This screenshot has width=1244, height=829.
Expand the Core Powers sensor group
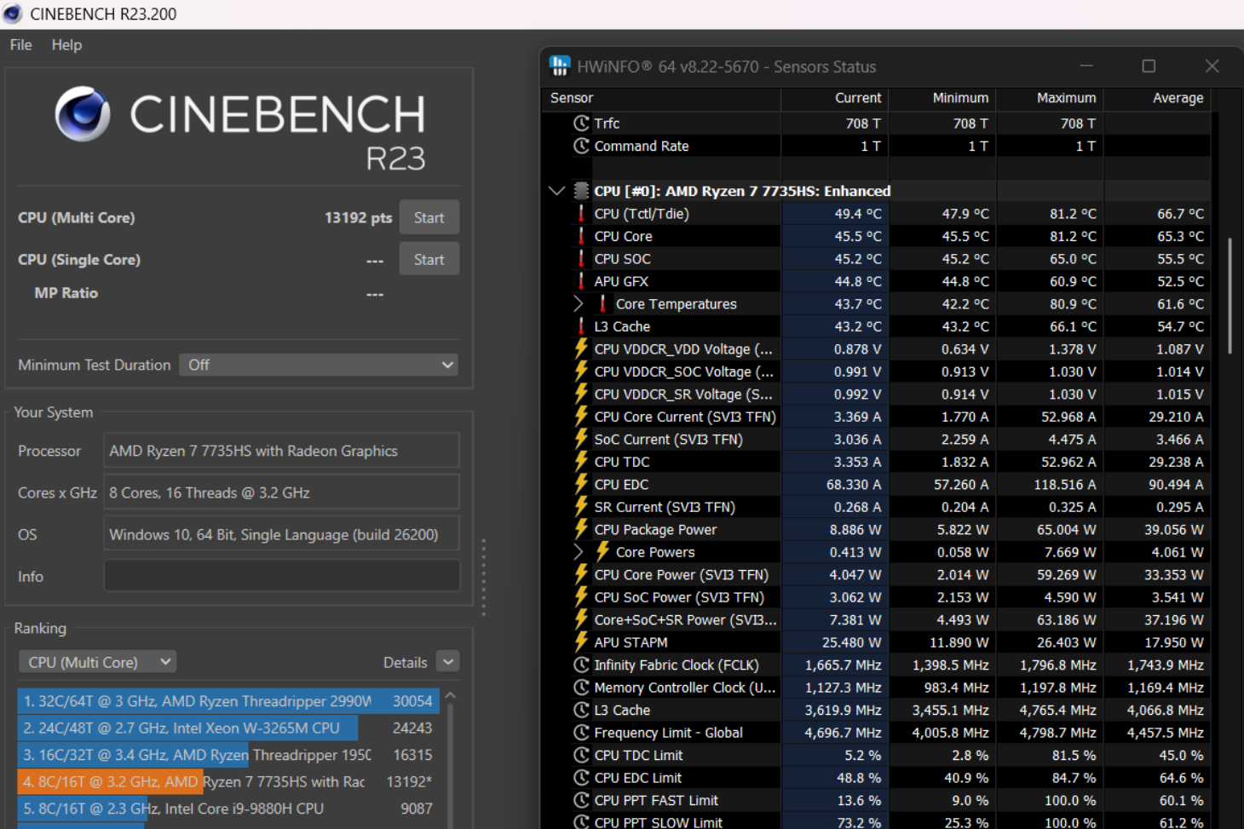[579, 552]
